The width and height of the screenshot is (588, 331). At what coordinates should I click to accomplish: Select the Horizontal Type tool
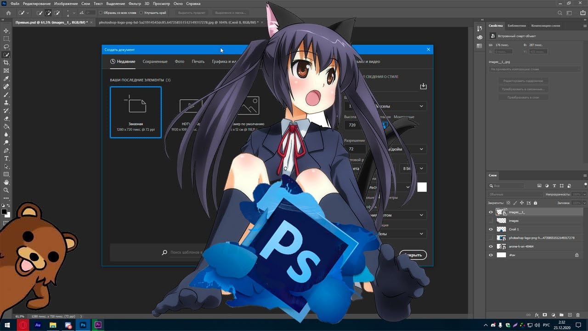point(6,158)
